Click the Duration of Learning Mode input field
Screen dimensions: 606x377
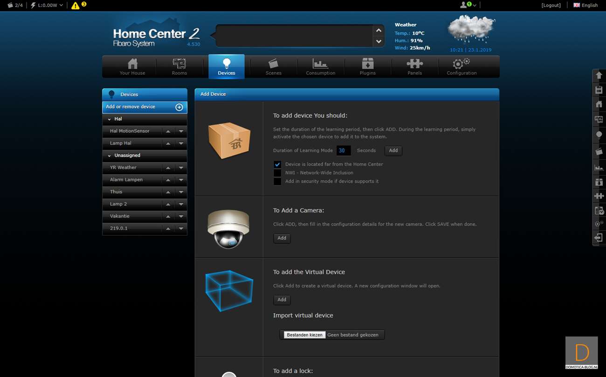(344, 151)
